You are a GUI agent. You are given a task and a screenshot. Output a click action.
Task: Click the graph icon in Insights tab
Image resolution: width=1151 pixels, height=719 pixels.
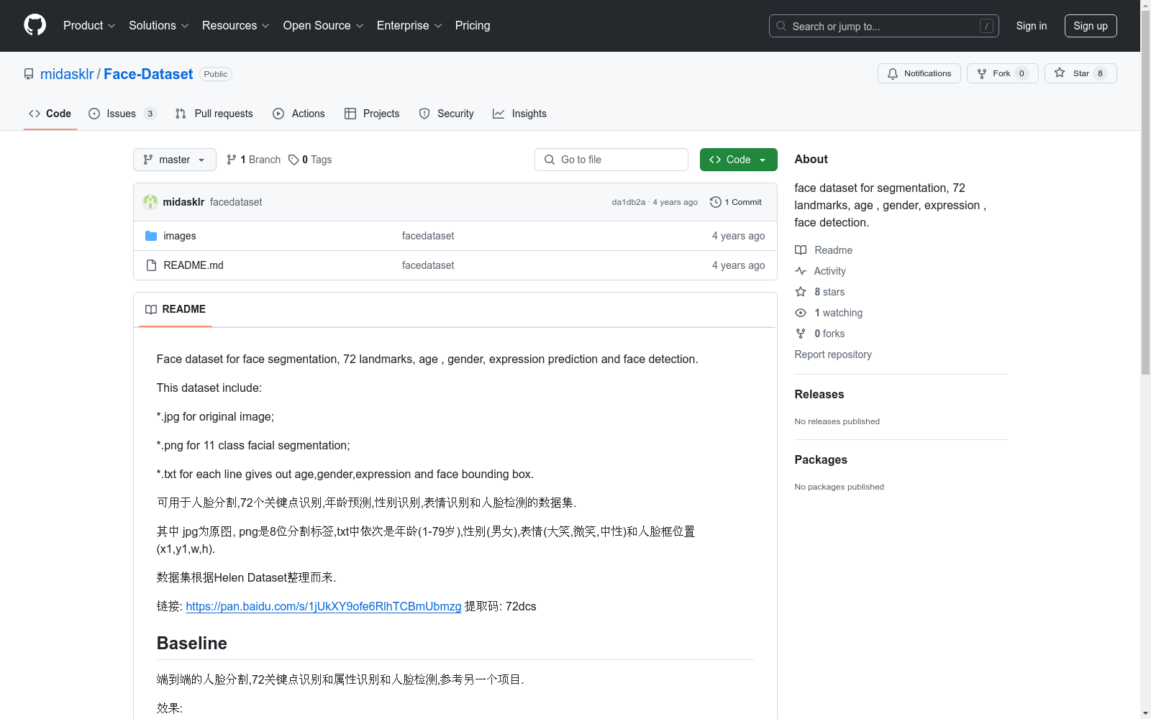[499, 114]
